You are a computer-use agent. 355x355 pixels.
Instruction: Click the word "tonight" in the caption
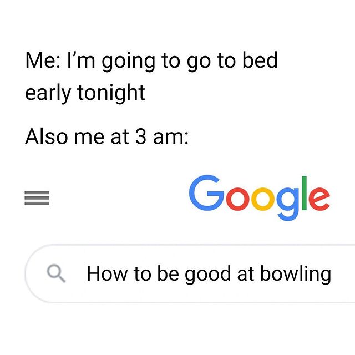click(111, 93)
